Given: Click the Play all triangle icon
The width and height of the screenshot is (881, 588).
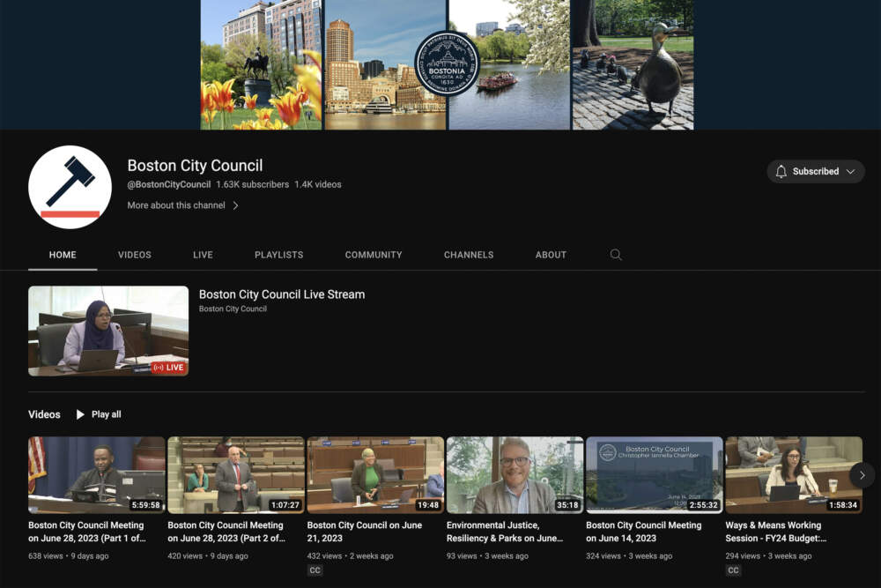Looking at the screenshot, I should [80, 414].
